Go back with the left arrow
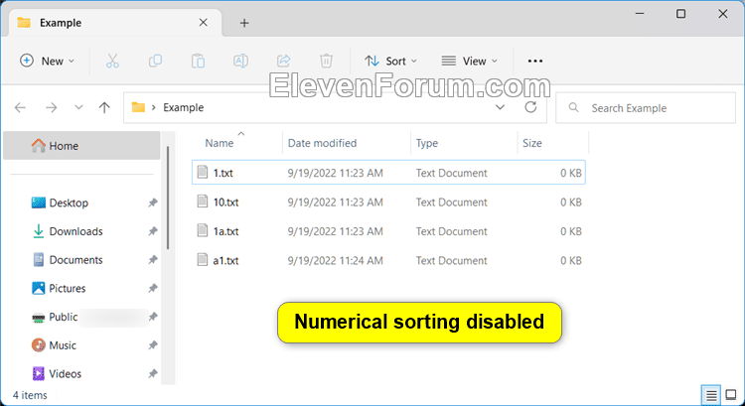This screenshot has width=745, height=406. [x=21, y=108]
